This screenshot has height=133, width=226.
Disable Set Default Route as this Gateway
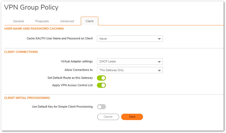click(101, 78)
